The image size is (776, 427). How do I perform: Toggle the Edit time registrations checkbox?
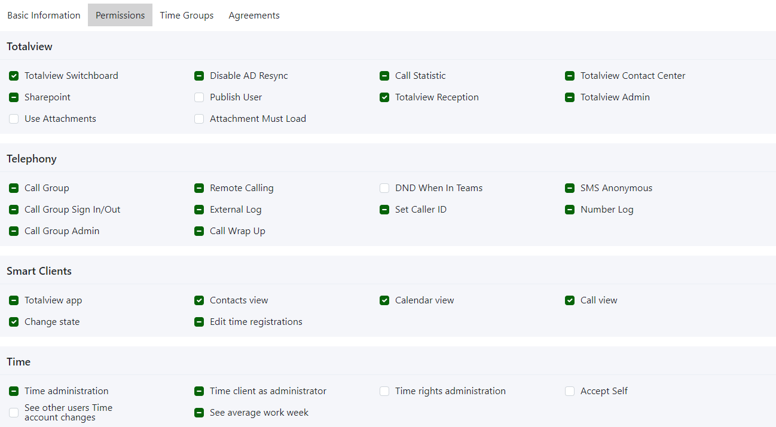tap(199, 322)
